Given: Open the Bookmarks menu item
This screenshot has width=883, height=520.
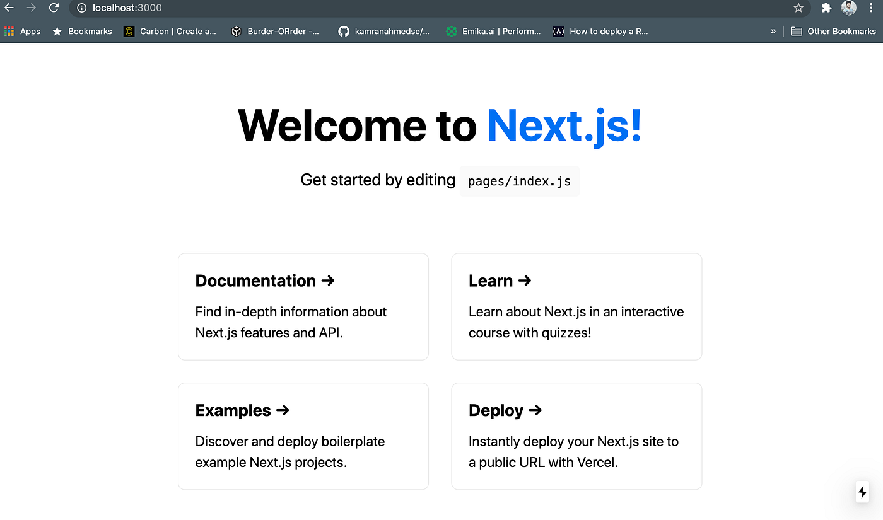Looking at the screenshot, I should (x=82, y=31).
